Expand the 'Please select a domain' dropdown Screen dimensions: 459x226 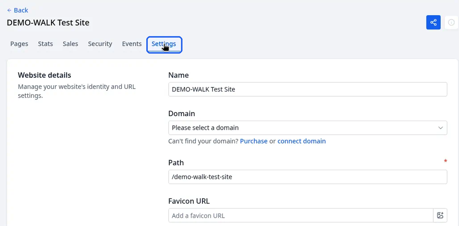point(307,128)
